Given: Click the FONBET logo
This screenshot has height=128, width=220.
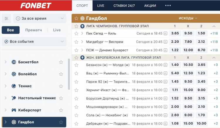Looking at the screenshot, I should (36, 6).
